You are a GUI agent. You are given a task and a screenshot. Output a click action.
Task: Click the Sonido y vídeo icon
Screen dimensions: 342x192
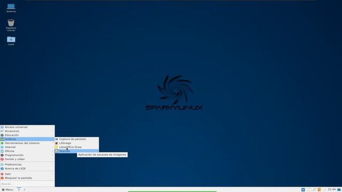[x=2, y=159]
